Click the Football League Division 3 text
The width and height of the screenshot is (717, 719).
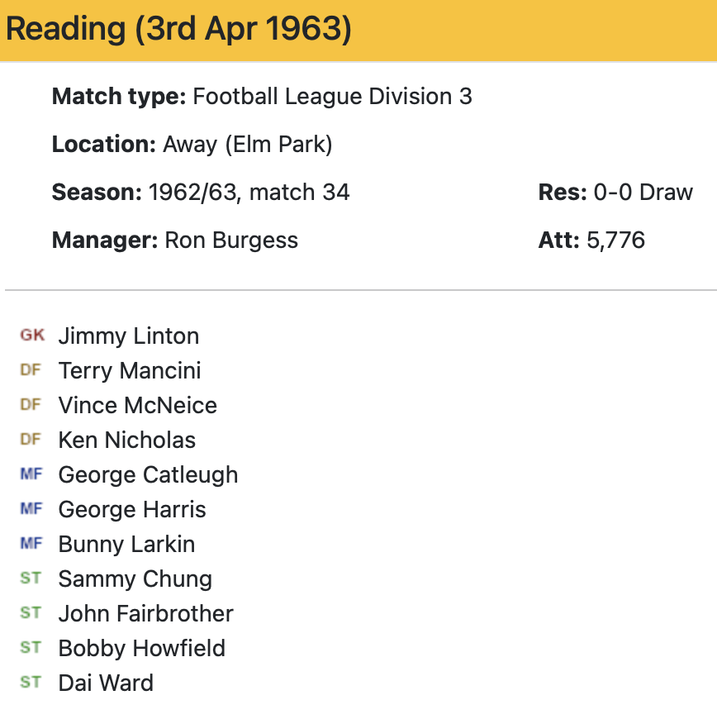332,97
